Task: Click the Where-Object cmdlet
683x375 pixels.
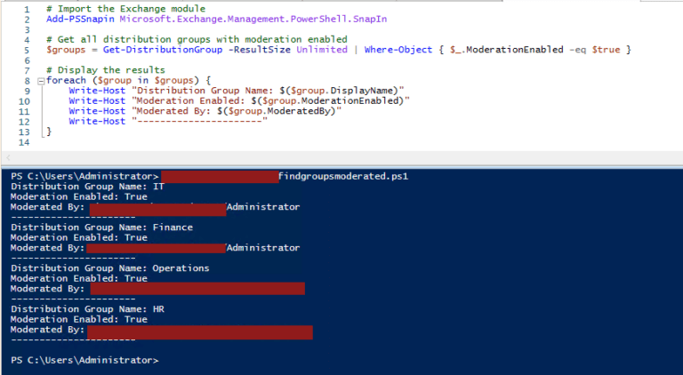Action: 398,50
